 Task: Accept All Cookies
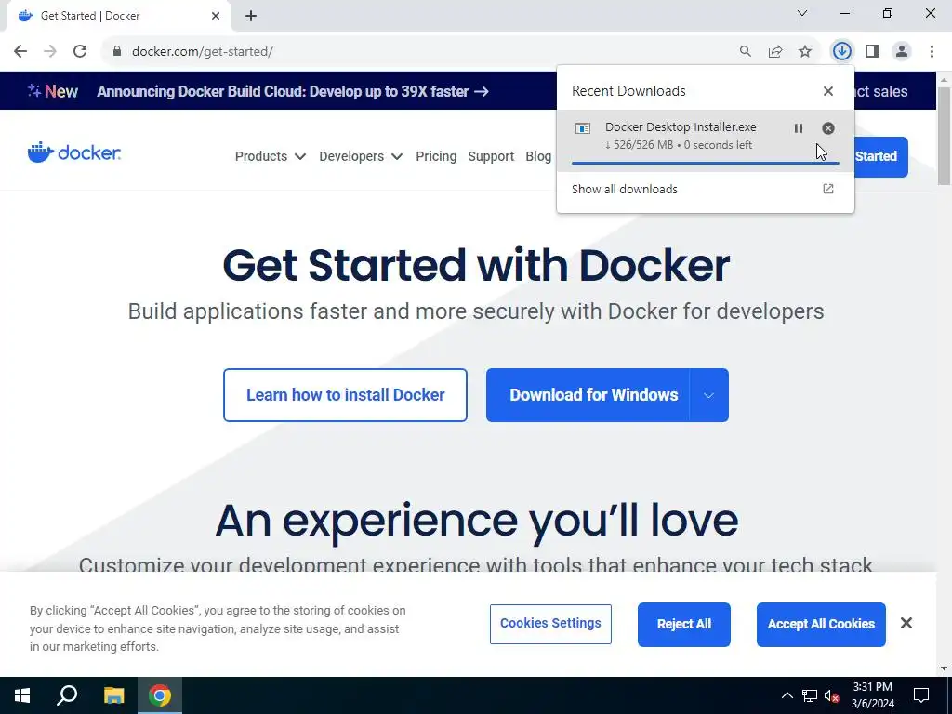[821, 624]
